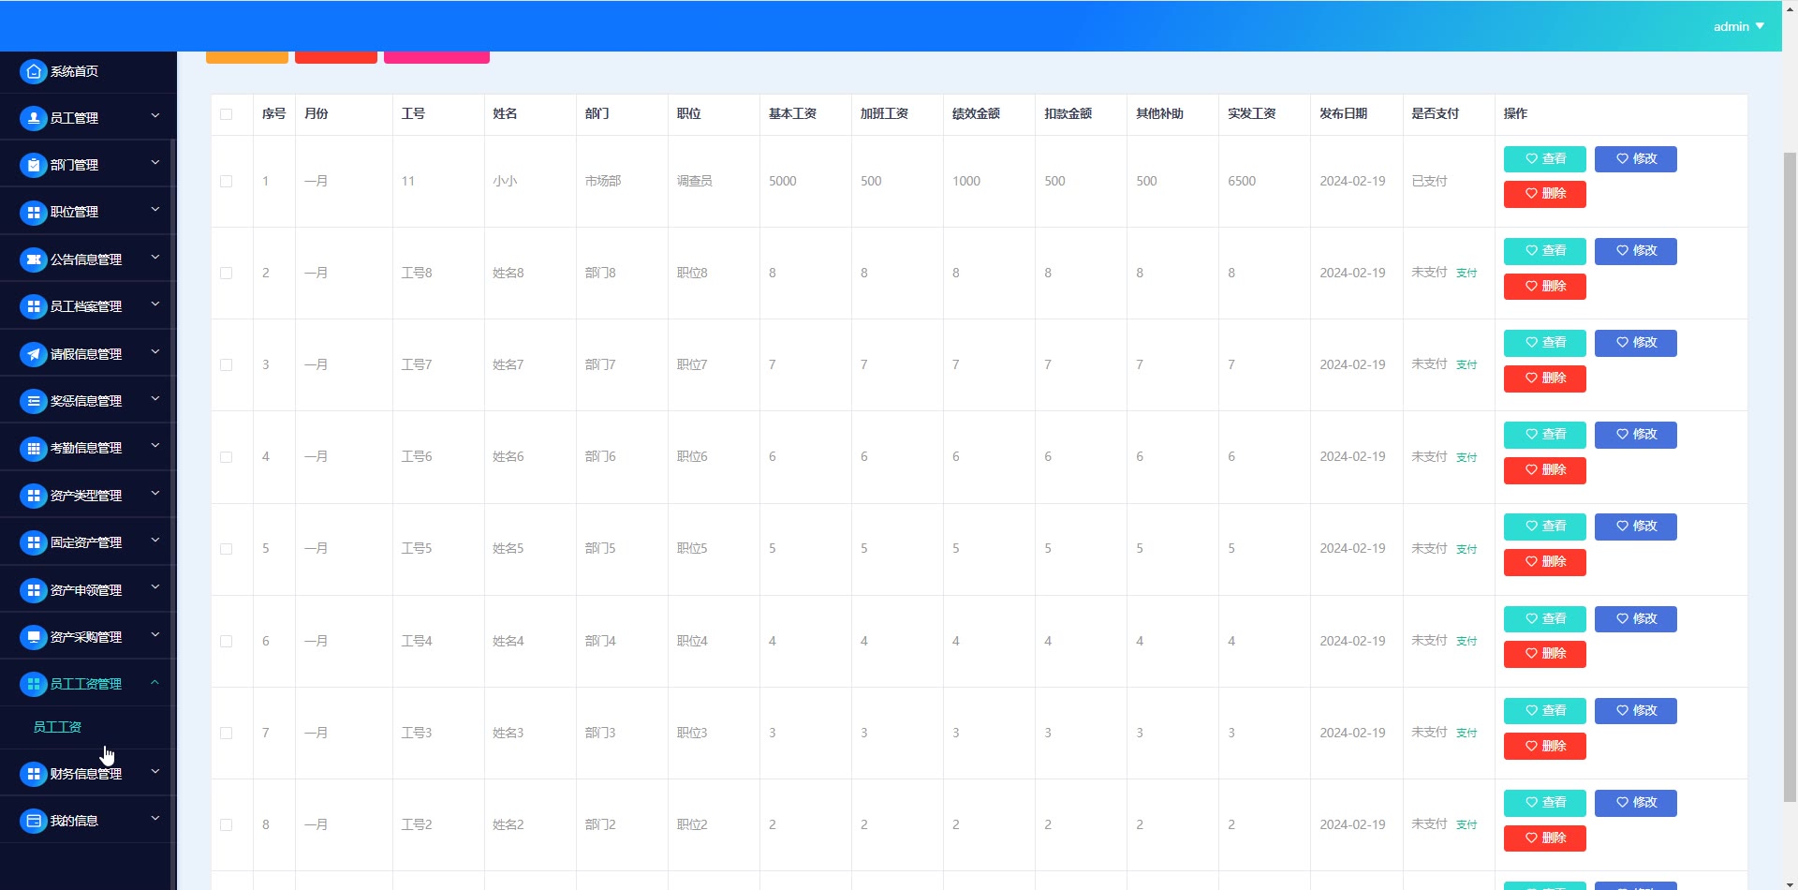Image resolution: width=1798 pixels, height=890 pixels.
Task: Tick the checkbox for row 工号8
Action: [226, 274]
